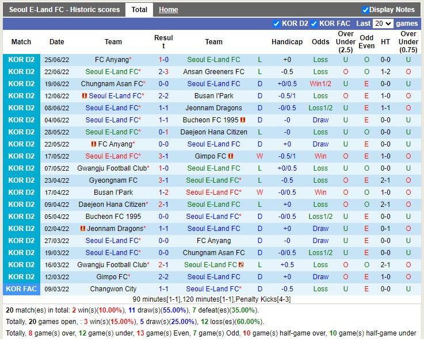Click the 2-3 result on 22/06/22
Viewport: 424px width, 339px height.
click(163, 72)
